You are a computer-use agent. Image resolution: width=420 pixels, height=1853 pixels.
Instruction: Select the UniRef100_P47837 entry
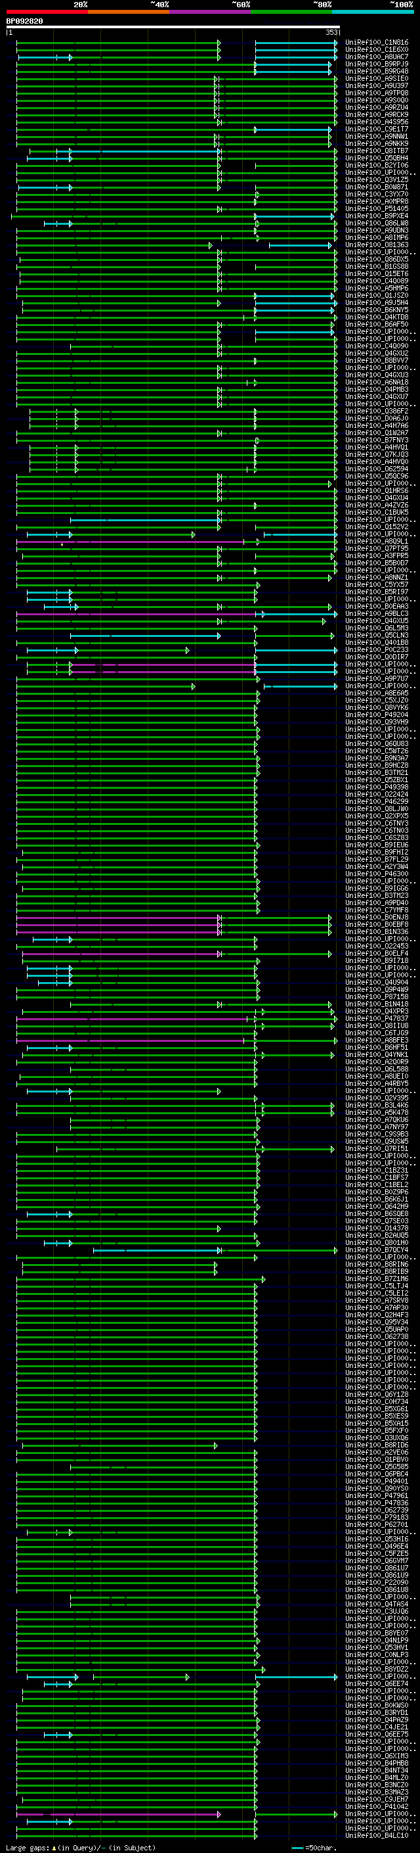point(377,1020)
